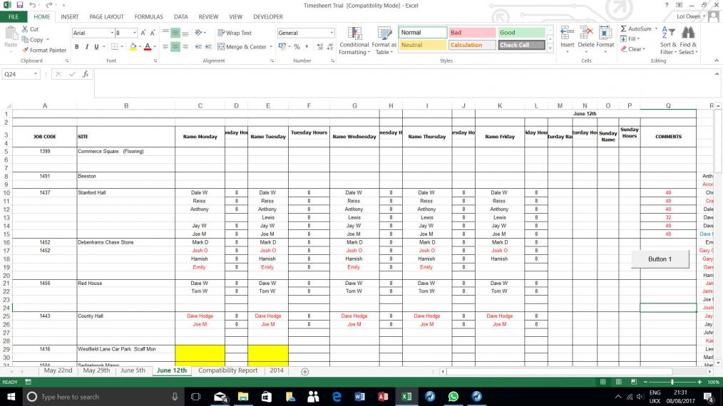
Task: Click the zoom slider in the status bar
Action: point(672,382)
